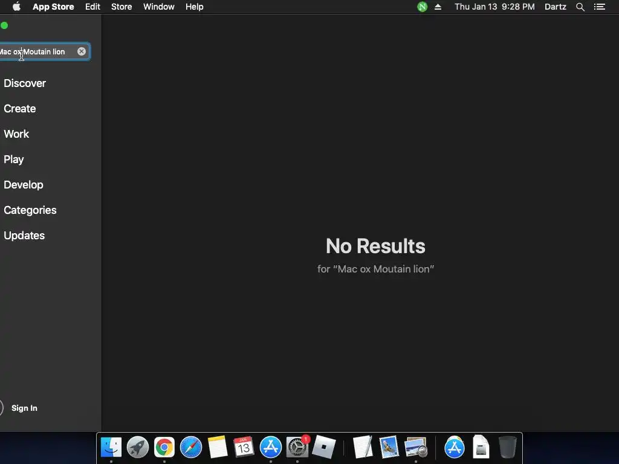Open the App Store menu
The width and height of the screenshot is (619, 464).
click(53, 7)
